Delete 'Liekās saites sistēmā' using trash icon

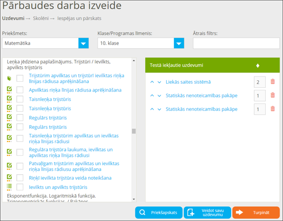click(272, 82)
